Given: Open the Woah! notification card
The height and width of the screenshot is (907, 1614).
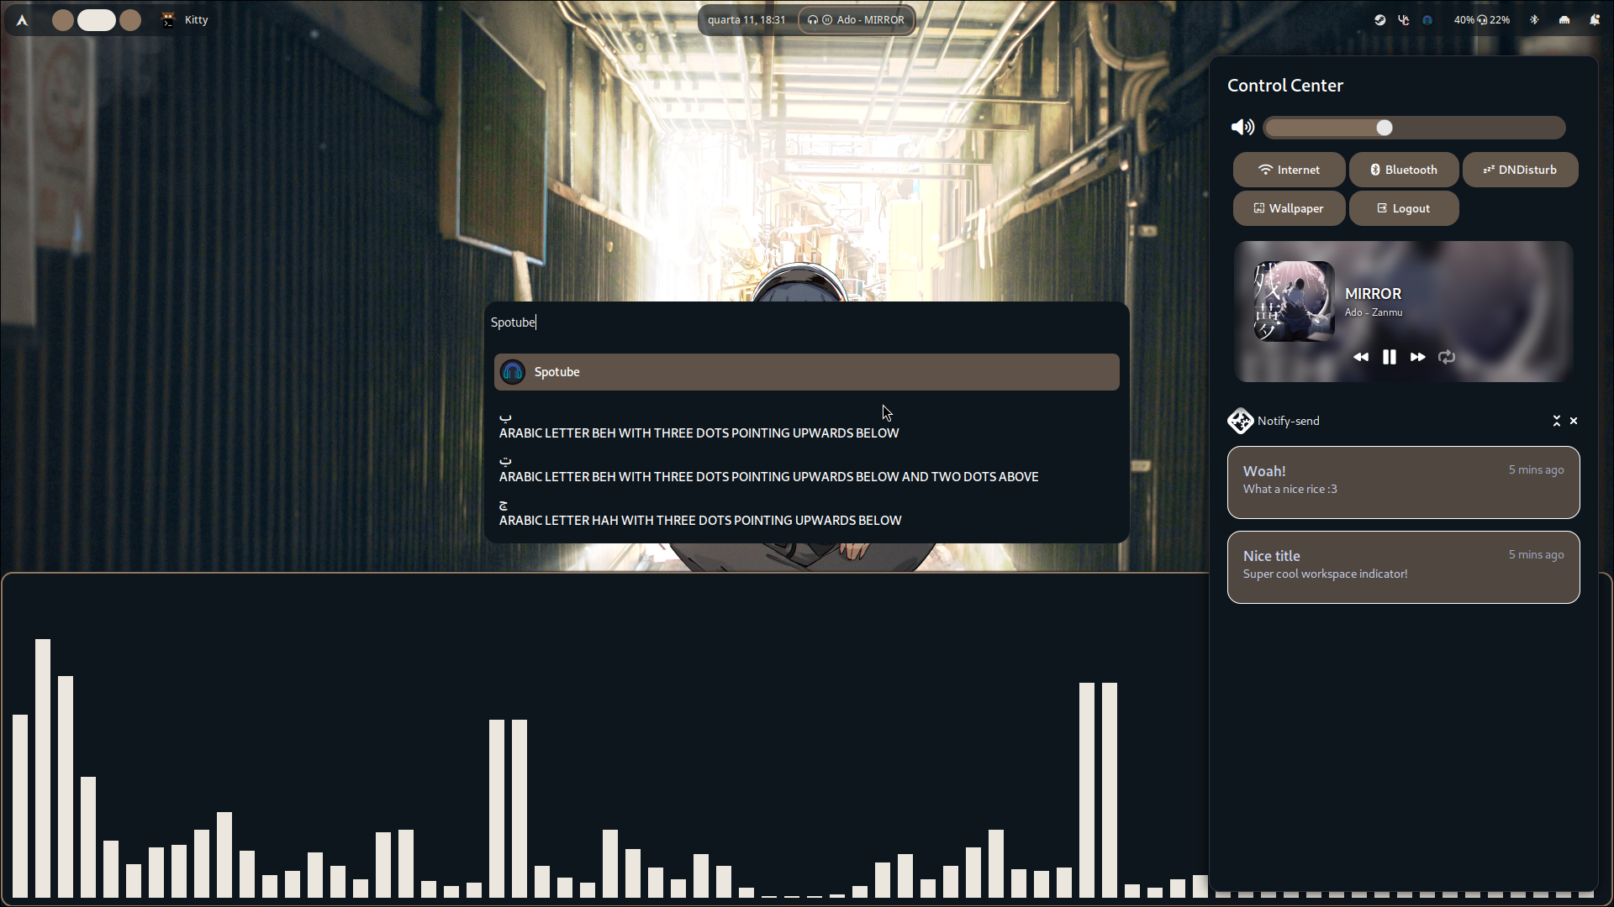Looking at the screenshot, I should tap(1404, 482).
